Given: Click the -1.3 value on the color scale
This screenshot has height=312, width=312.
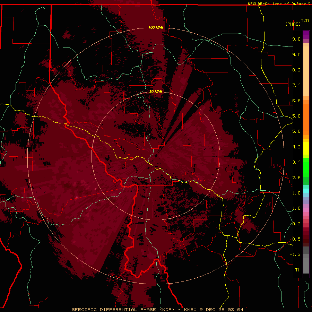Looking at the screenshot, I should tap(295, 254).
